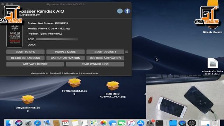Open Finder from the Dock

(x=9, y=123)
